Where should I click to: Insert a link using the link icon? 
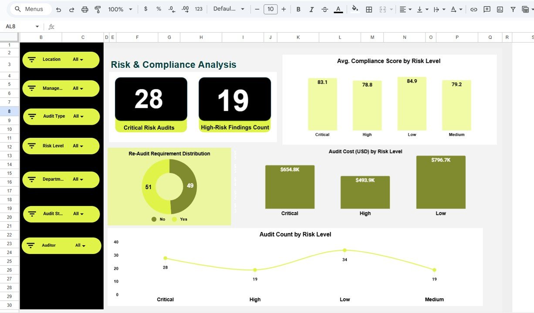pos(474,9)
